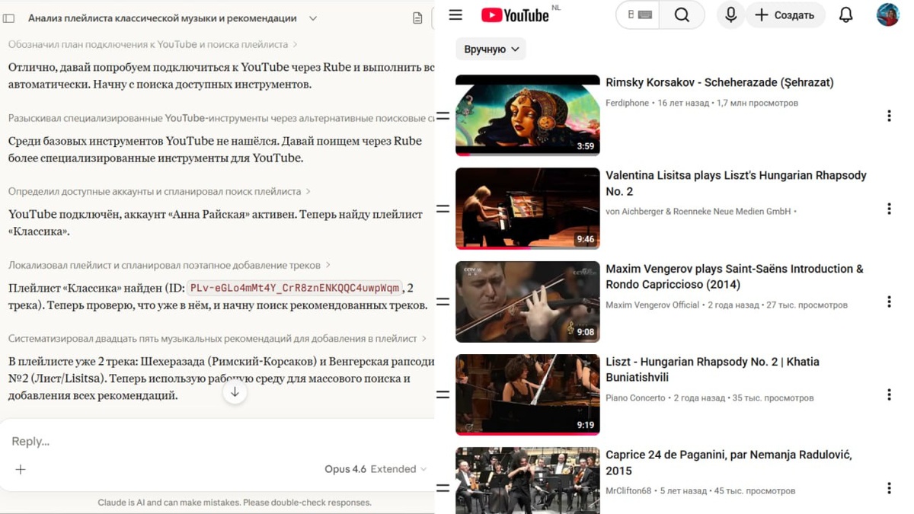Visit the Maxim Vengerov Official channel
This screenshot has height=514, width=914.
(652, 305)
